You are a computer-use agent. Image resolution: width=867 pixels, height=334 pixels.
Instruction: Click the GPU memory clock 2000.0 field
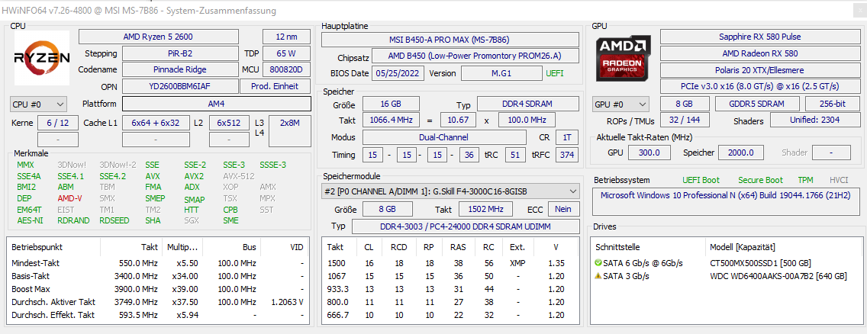(x=742, y=153)
